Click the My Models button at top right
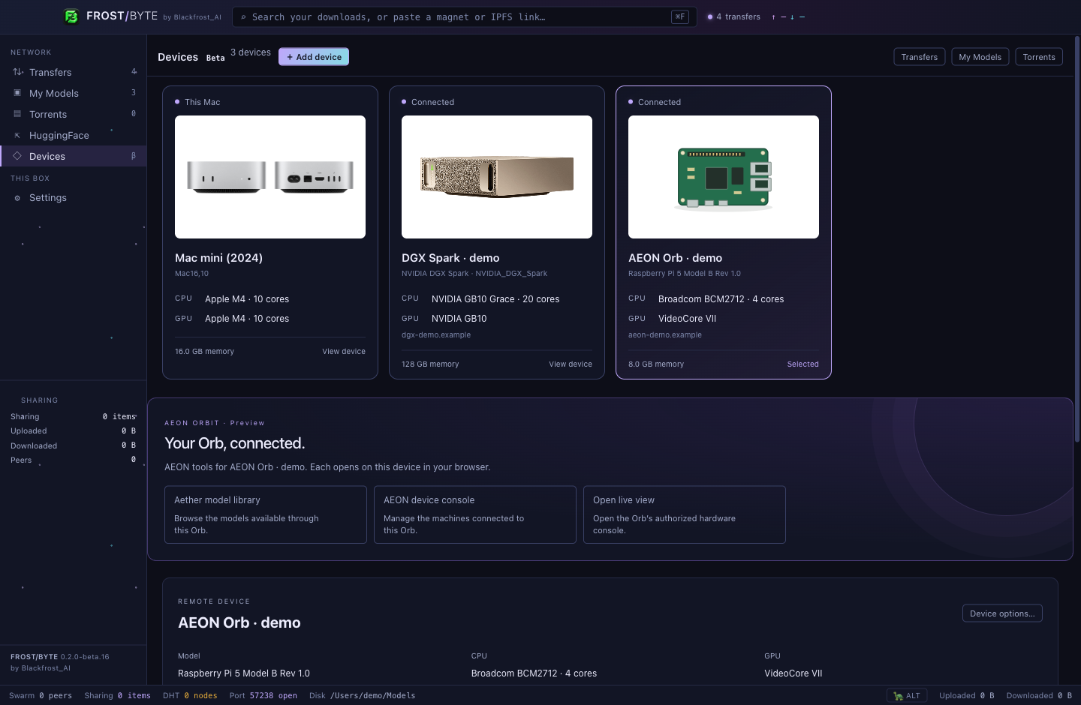 coord(980,57)
